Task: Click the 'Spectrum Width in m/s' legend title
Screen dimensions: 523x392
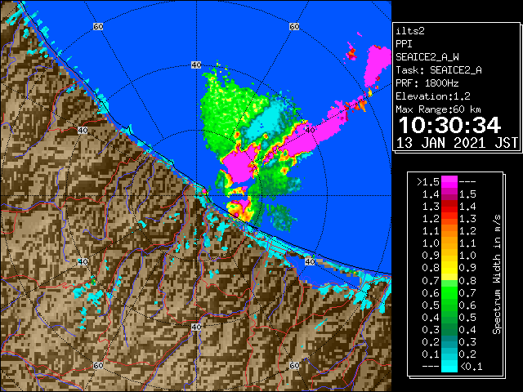Action: [496, 274]
